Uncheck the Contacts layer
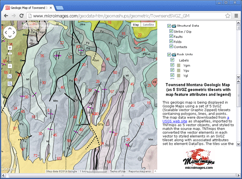 tap(171, 46)
